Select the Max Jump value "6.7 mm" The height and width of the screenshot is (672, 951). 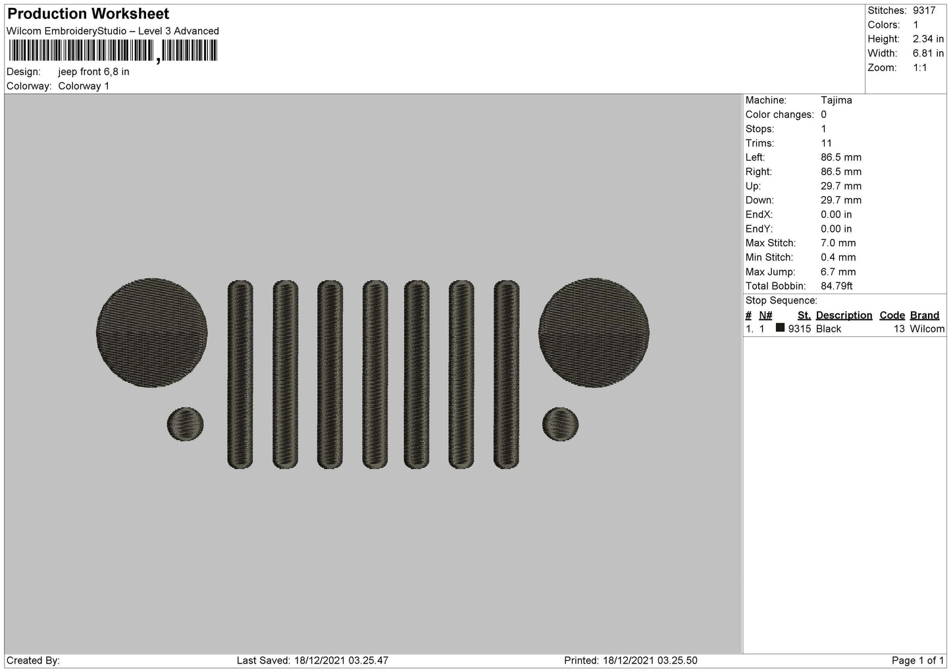838,272
